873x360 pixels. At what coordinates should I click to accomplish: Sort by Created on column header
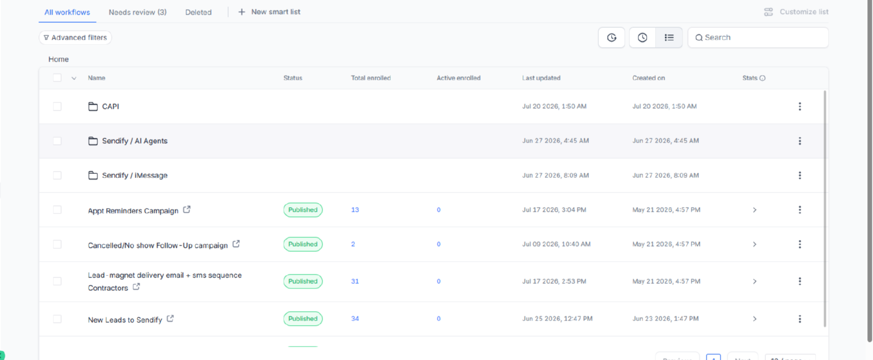648,78
